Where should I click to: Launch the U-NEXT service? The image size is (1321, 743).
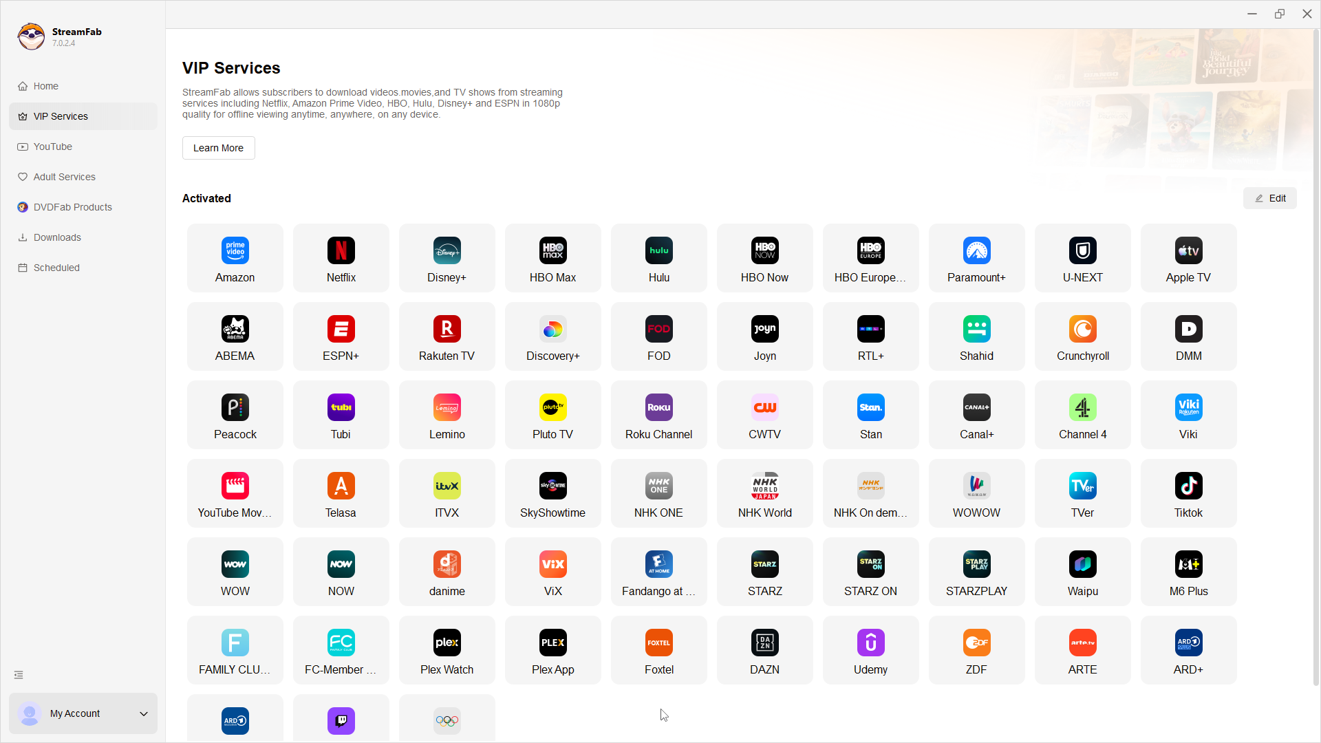[1083, 258]
